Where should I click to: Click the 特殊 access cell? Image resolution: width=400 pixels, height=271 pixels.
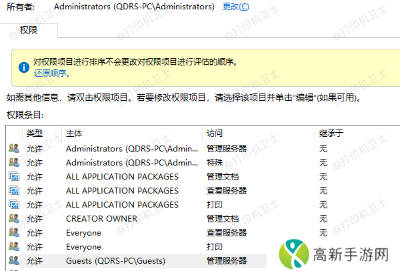[215, 162]
